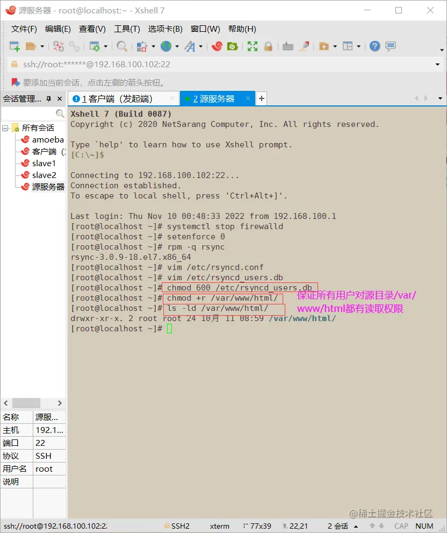
Task: Open the 文件(F) menu
Action: pyautogui.click(x=24, y=29)
